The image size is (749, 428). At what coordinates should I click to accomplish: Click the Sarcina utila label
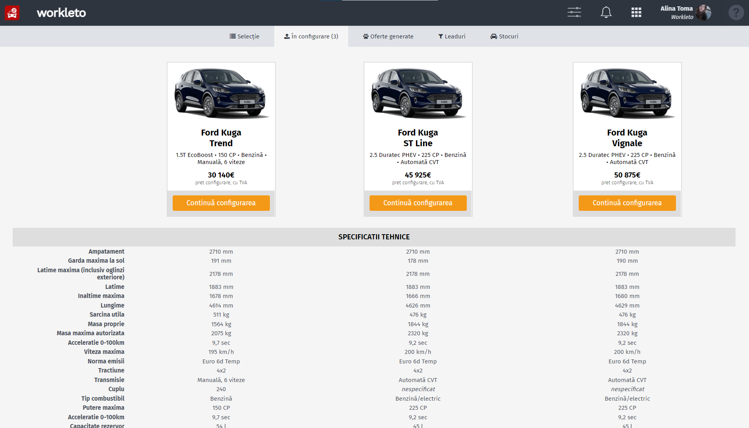pyautogui.click(x=107, y=315)
